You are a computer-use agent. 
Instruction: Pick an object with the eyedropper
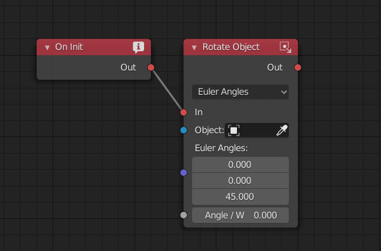tap(282, 131)
